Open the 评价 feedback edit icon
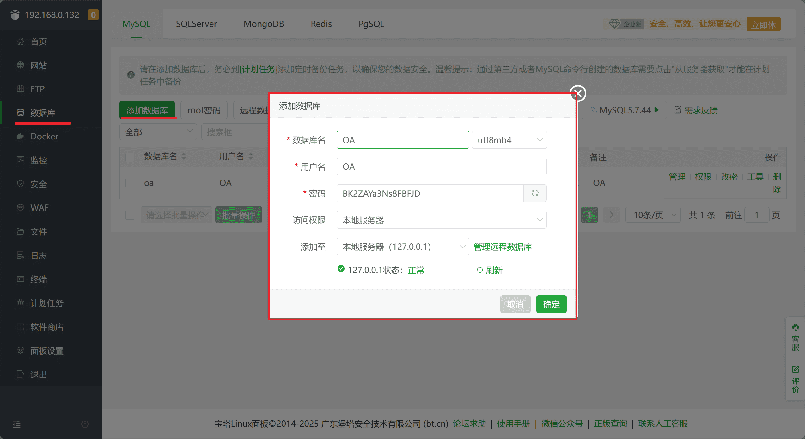805x439 pixels. 795,369
